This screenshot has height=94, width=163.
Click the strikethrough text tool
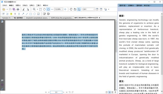click(15, 14)
